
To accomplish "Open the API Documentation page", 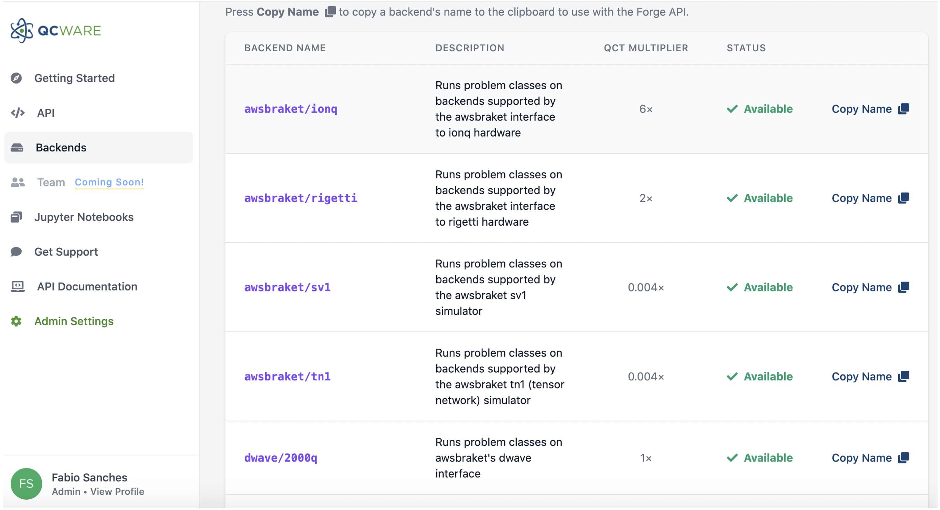I will click(x=87, y=287).
